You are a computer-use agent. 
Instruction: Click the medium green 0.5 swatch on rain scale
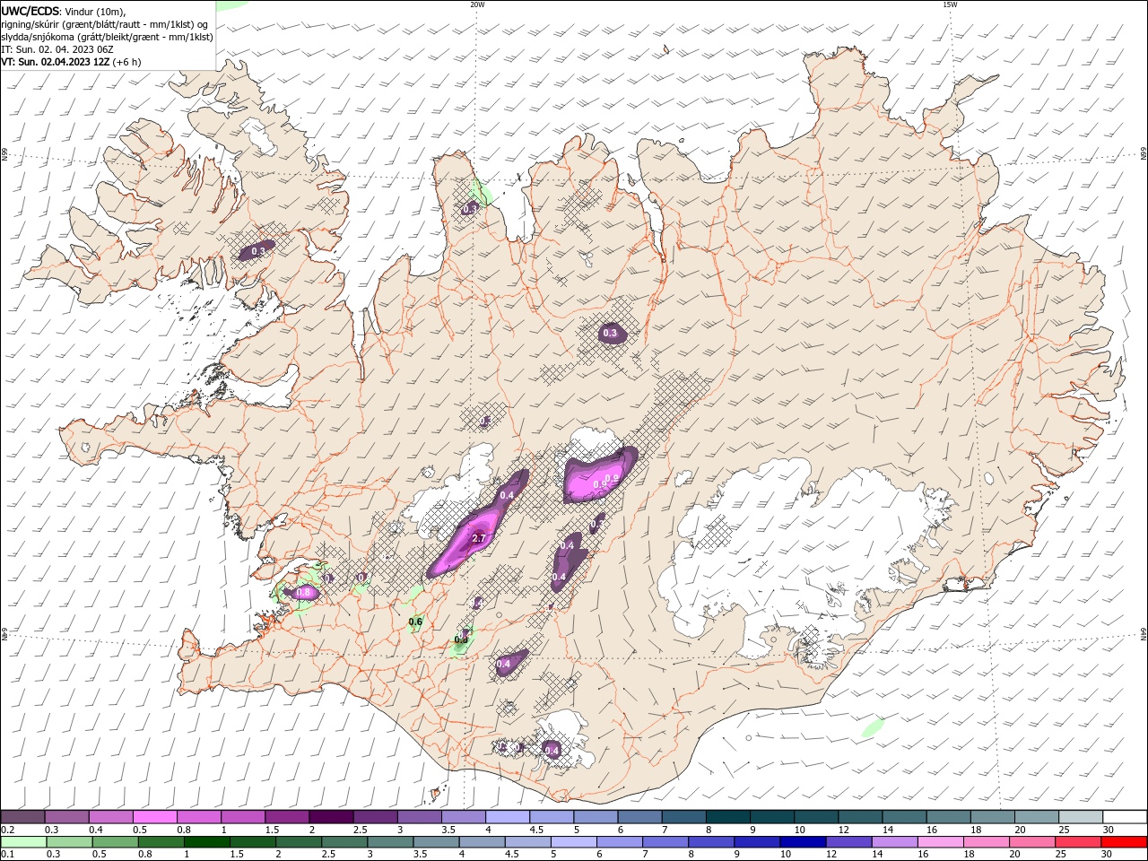pos(115,842)
